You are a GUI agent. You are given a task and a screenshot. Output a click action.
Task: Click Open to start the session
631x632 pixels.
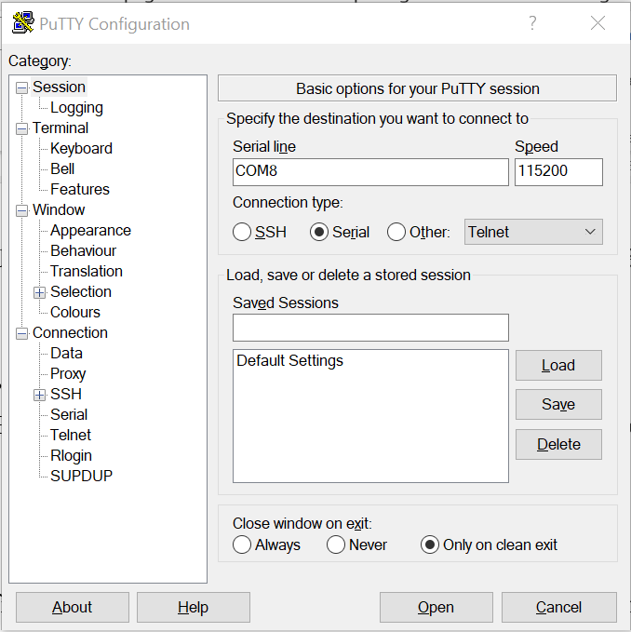(x=436, y=607)
